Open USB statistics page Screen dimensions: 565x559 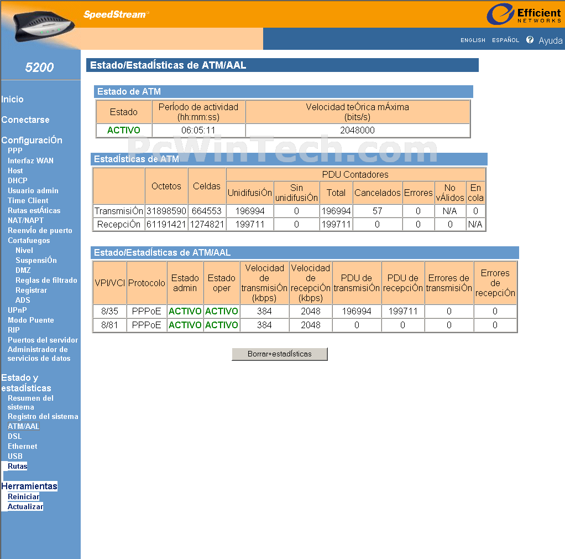[15, 456]
